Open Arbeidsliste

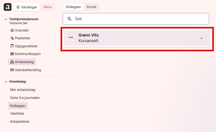pos(20,121)
